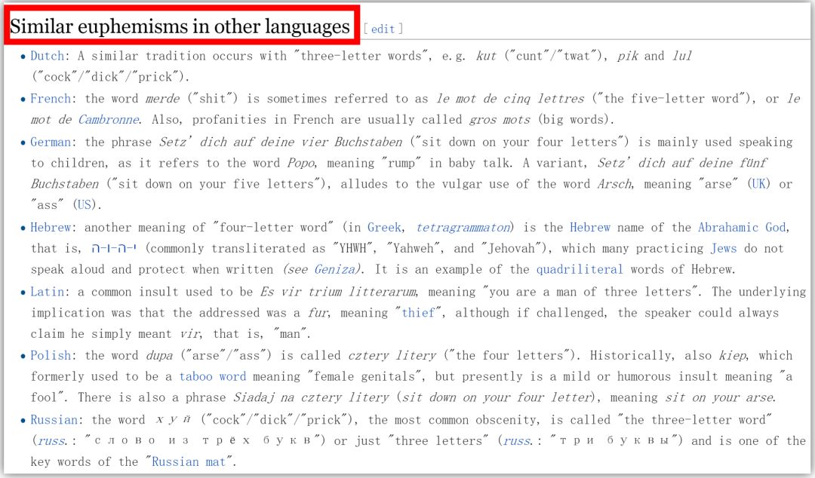Screen dimensions: 815x478
Task: Open the French language article
Action: (x=50, y=98)
